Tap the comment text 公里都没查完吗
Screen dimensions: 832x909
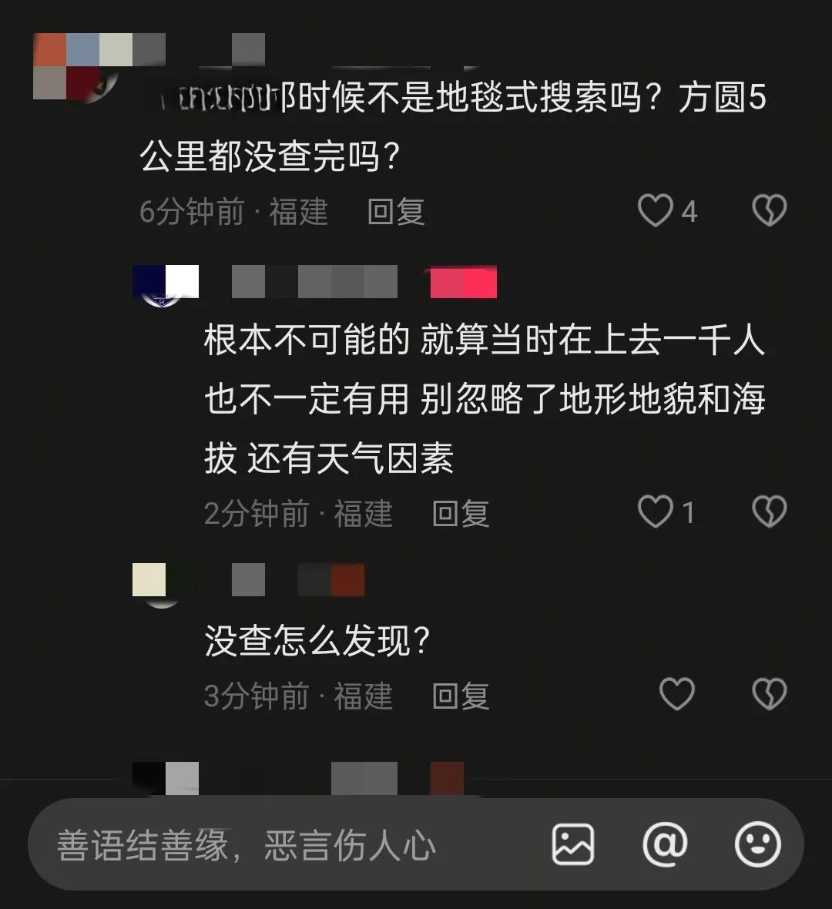coord(270,156)
